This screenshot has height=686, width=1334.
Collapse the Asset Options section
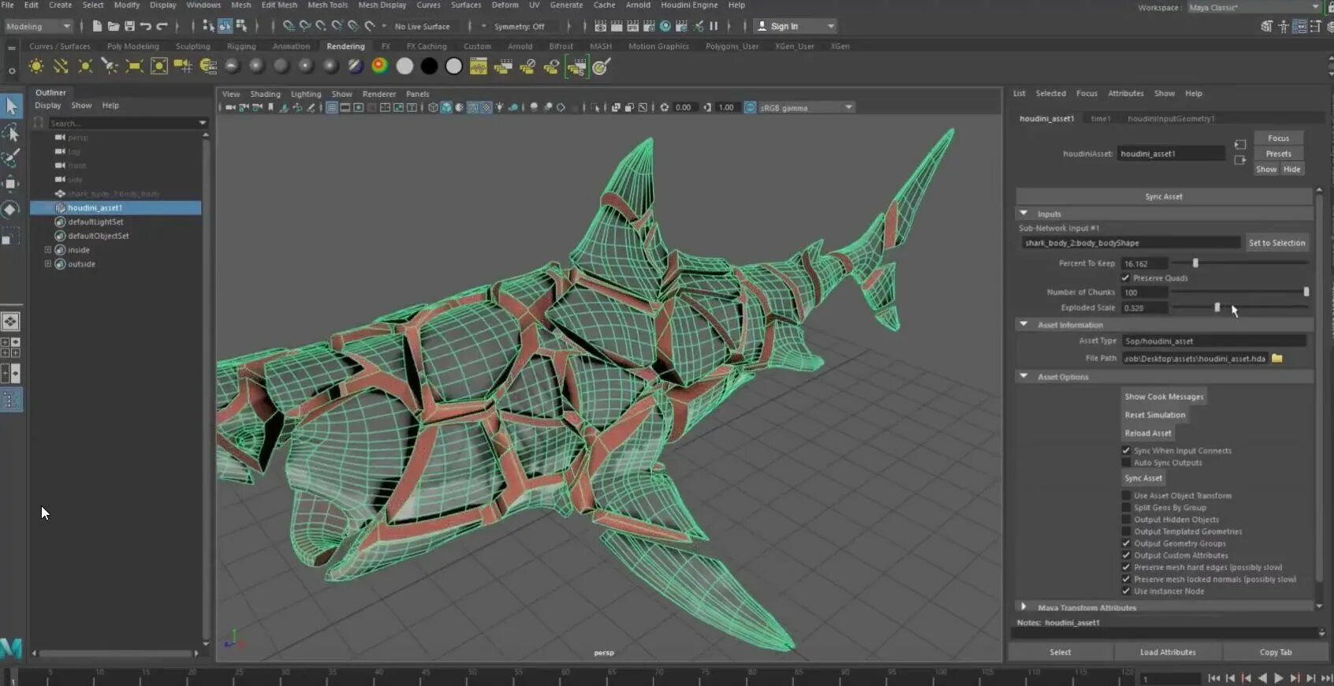click(1024, 377)
